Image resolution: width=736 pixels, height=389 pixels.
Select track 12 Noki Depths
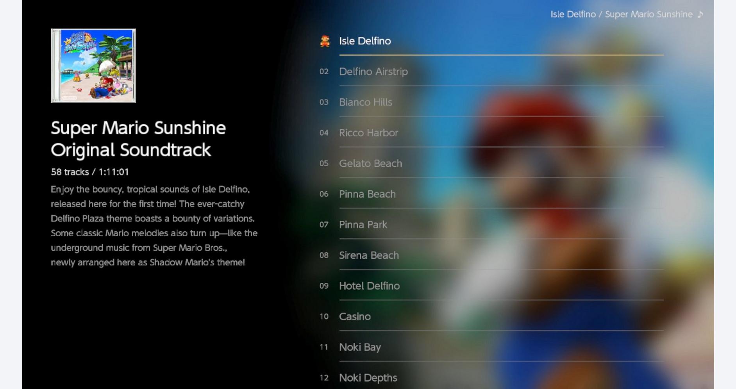click(368, 378)
